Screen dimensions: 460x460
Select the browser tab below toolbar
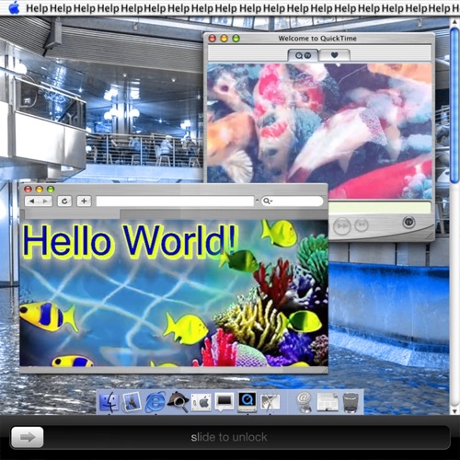[x=73, y=214]
